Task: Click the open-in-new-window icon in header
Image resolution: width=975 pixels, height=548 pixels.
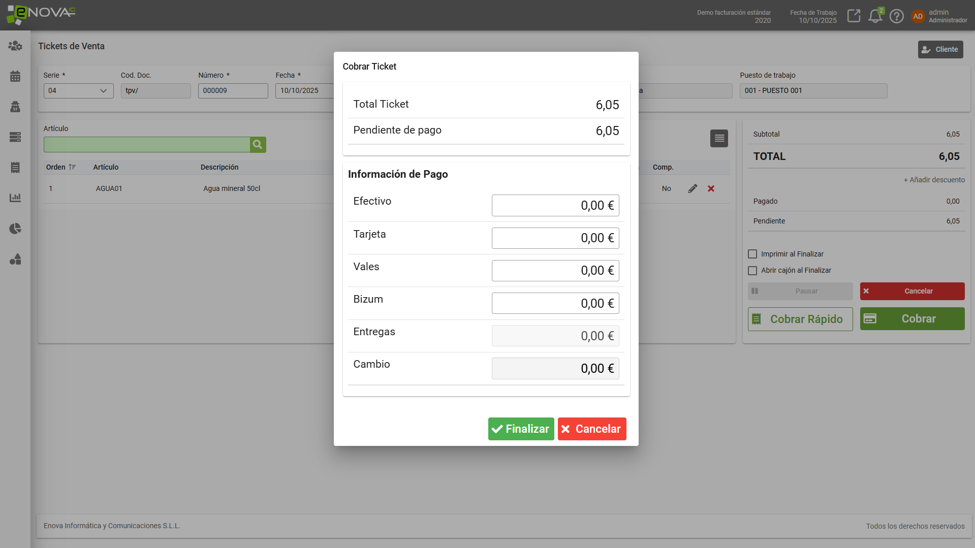Action: [854, 16]
